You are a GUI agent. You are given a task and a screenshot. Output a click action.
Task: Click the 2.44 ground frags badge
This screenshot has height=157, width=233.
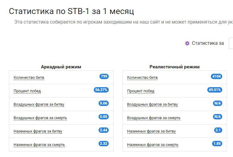(x=104, y=130)
